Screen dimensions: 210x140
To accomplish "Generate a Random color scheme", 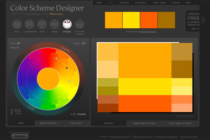I will pyautogui.click(x=124, y=2).
